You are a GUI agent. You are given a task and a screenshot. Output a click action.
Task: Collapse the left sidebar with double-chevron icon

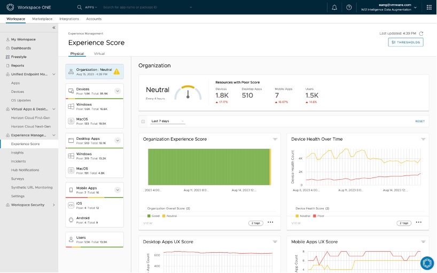pos(53,27)
